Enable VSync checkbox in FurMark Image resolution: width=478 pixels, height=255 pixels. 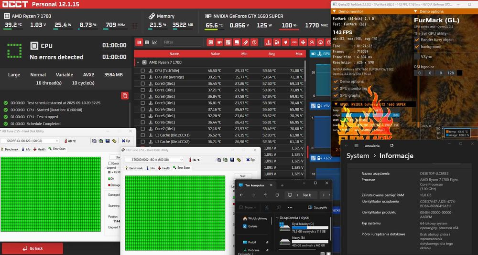pyautogui.click(x=417, y=57)
